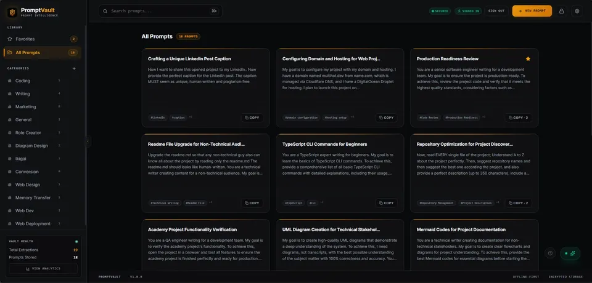The height and width of the screenshot is (283, 592).
Task: Open the UML Diagram Creation card title
Action: 331,229
